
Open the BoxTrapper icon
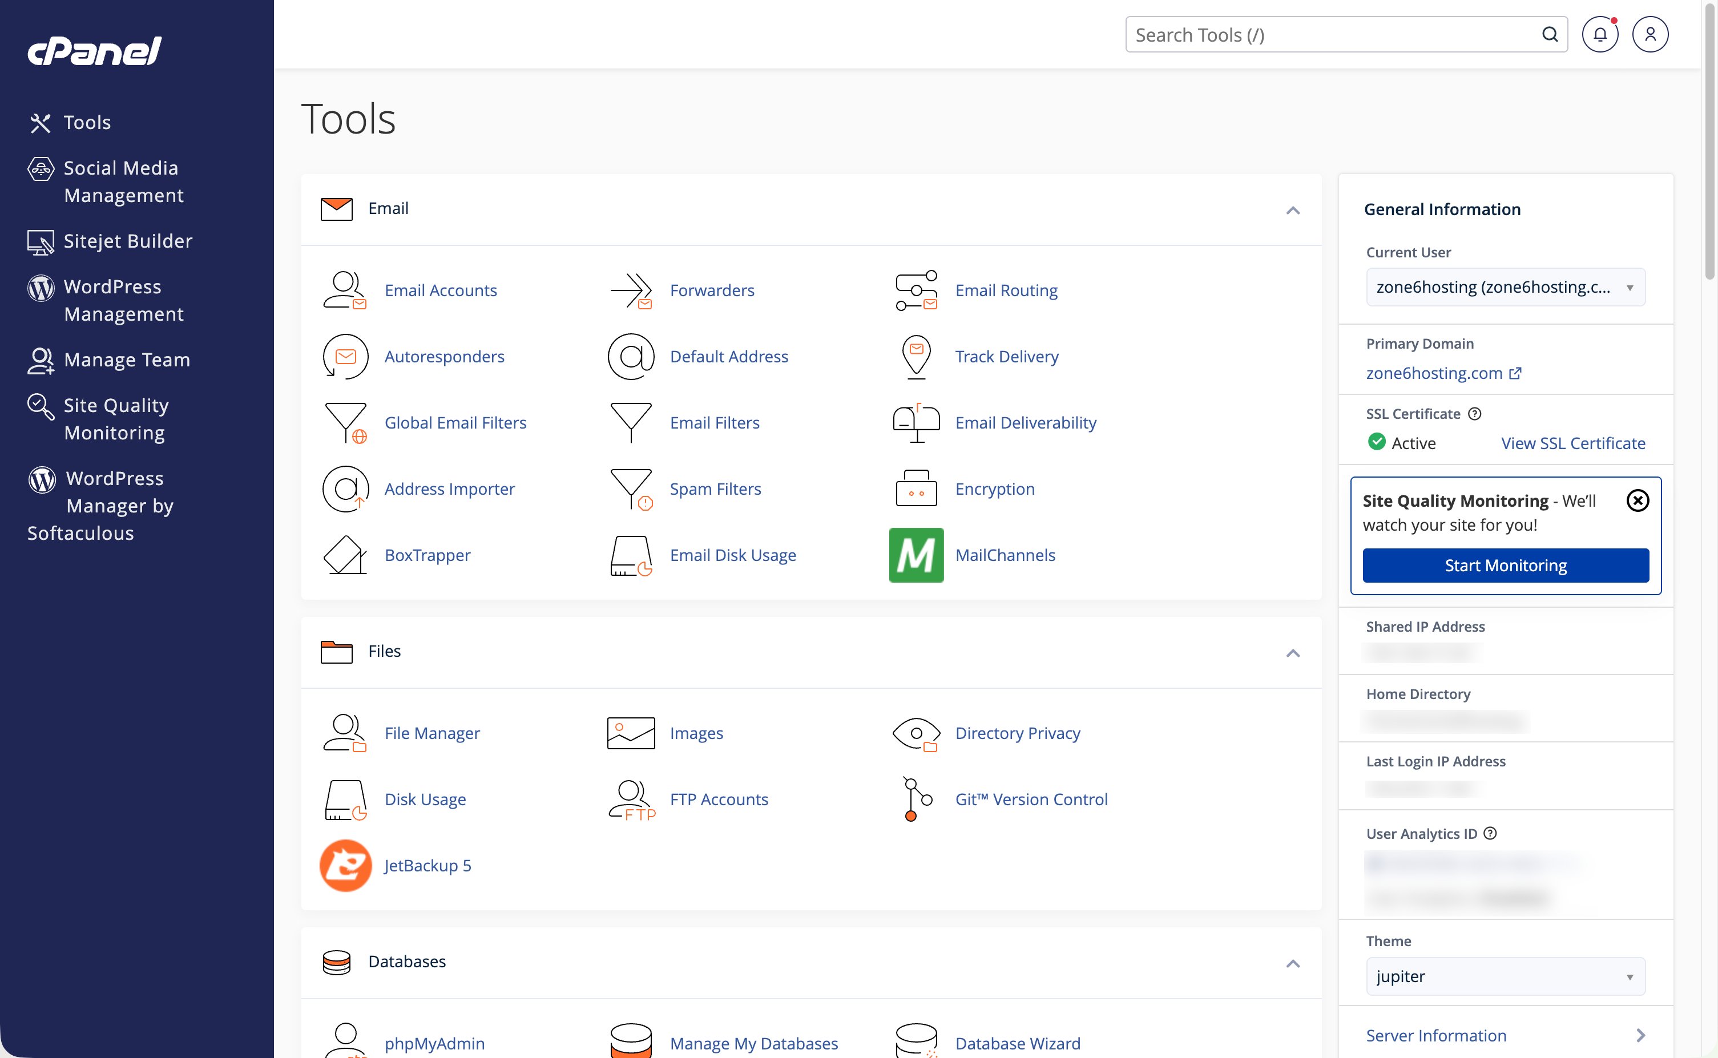click(x=344, y=555)
